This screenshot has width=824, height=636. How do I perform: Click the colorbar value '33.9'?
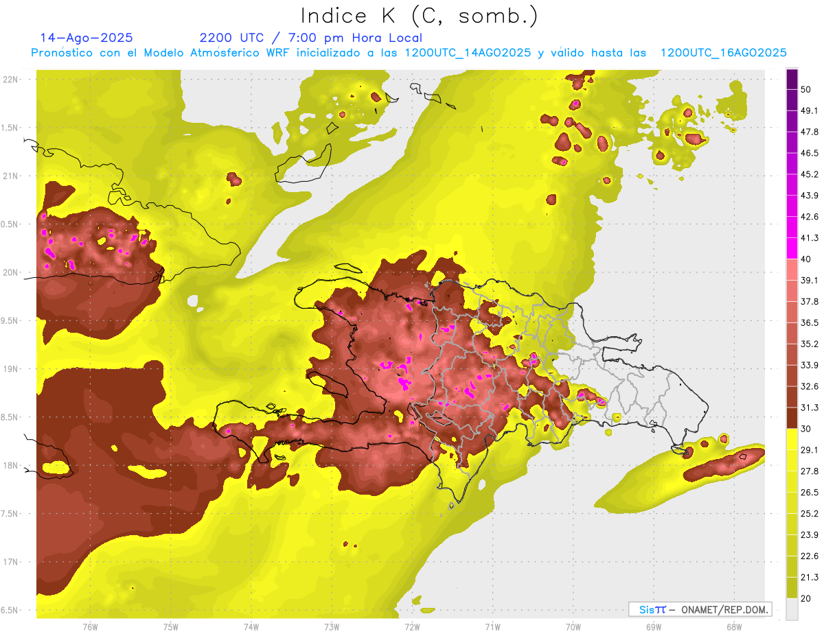pyautogui.click(x=810, y=365)
